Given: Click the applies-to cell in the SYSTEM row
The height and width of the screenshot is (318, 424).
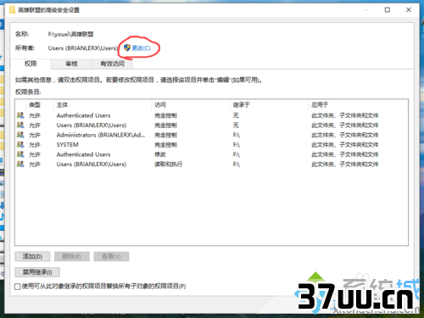Looking at the screenshot, I should (x=345, y=145).
